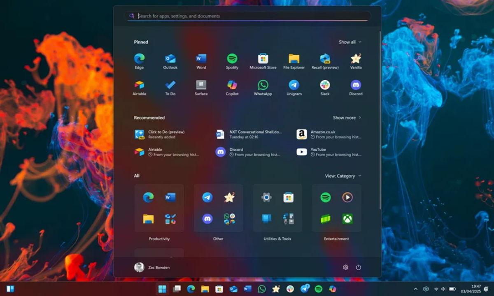The image size is (494, 296).
Task: Launch Copilot from the Start menu
Action: (232, 84)
